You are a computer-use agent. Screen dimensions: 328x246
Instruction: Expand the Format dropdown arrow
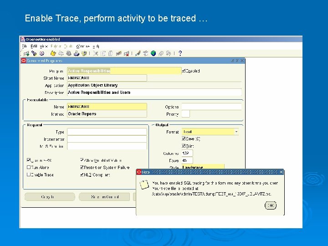(x=236, y=132)
